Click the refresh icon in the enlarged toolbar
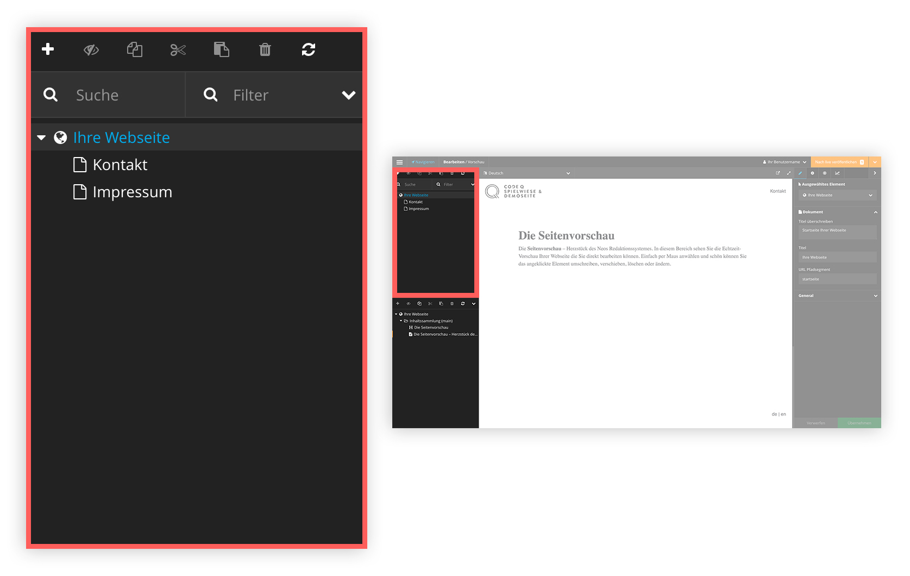The image size is (910, 576). coord(309,49)
